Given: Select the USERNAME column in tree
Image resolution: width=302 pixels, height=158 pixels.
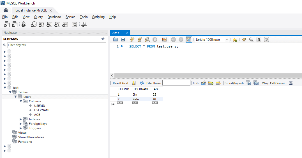Looking at the screenshot, I should [x=42, y=110].
